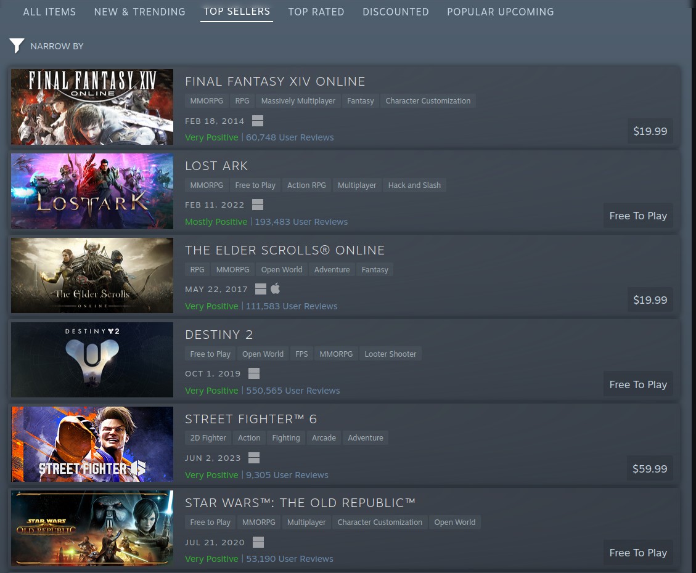
Task: Open the Street Fighter 6 cover thumbnail
Action: coord(92,444)
